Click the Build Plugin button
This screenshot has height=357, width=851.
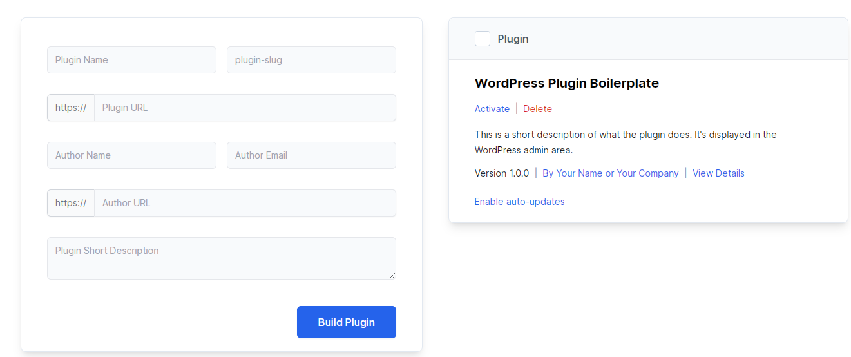coord(347,322)
